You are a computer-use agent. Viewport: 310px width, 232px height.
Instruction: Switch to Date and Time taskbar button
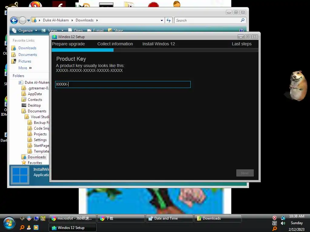170,218
